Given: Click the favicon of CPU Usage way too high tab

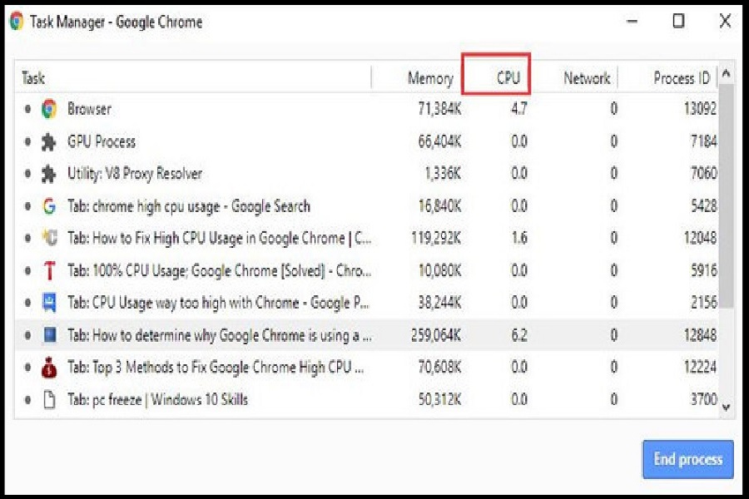Looking at the screenshot, I should click(x=49, y=303).
